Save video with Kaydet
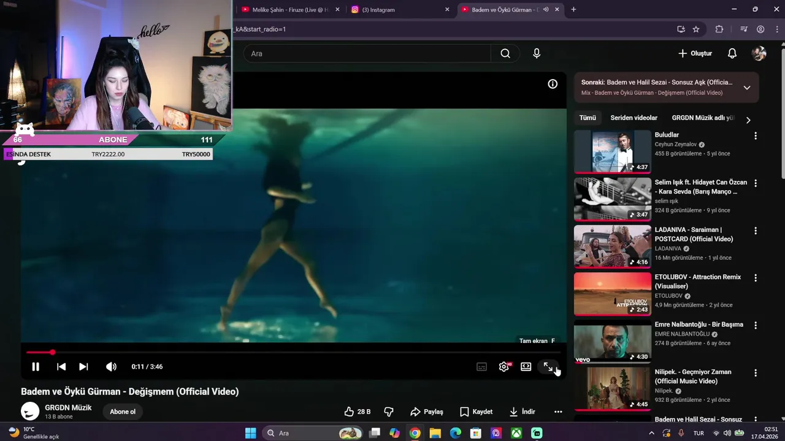This screenshot has width=785, height=441. 477,412
